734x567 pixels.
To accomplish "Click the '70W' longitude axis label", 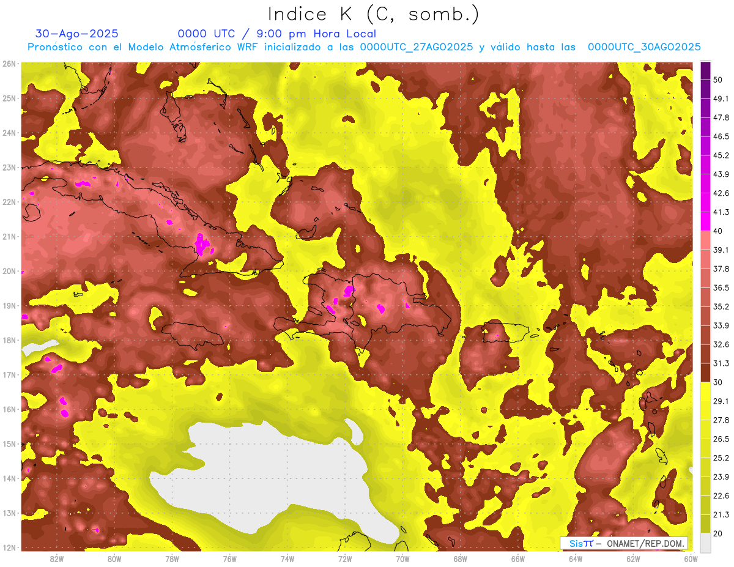I will (402, 559).
